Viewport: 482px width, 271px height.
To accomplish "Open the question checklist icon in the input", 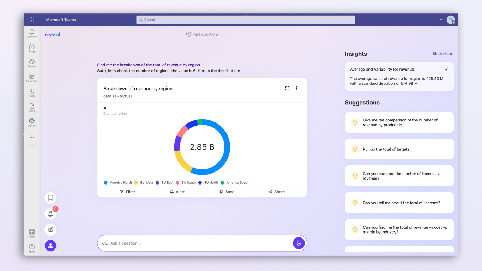I will click(105, 243).
